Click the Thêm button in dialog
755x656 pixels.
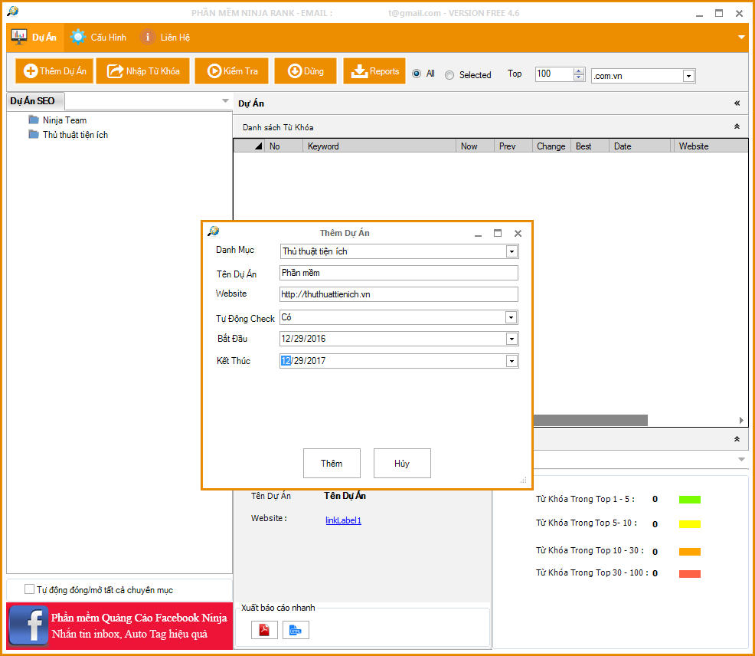click(332, 464)
